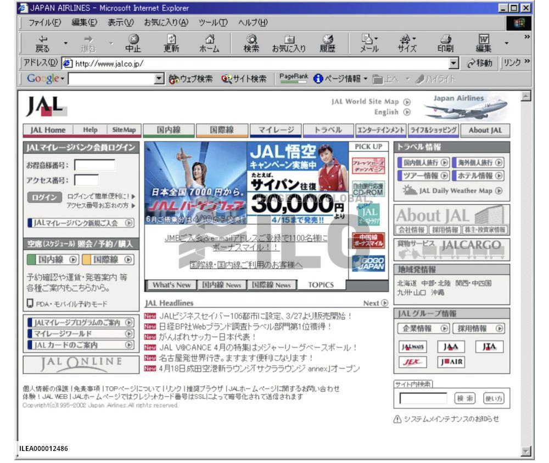Open the GOGO JAPAN pick-up banner
The image size is (549, 463).
point(368,263)
